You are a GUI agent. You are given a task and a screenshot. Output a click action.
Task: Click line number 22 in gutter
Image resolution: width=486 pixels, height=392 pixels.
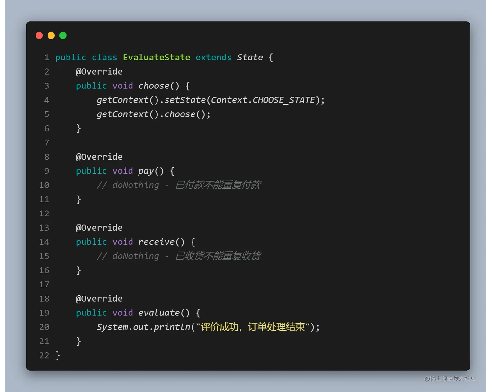pos(44,355)
